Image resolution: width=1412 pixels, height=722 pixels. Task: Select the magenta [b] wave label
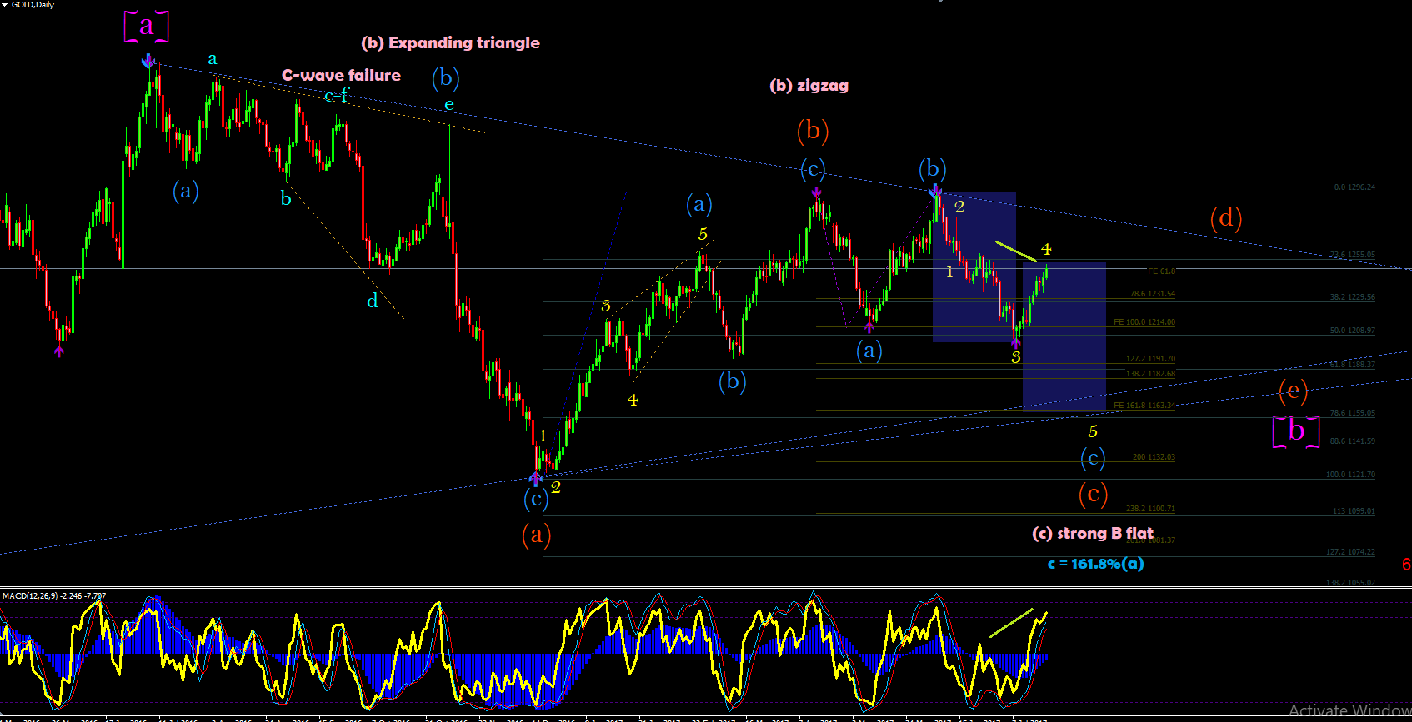coord(1296,431)
